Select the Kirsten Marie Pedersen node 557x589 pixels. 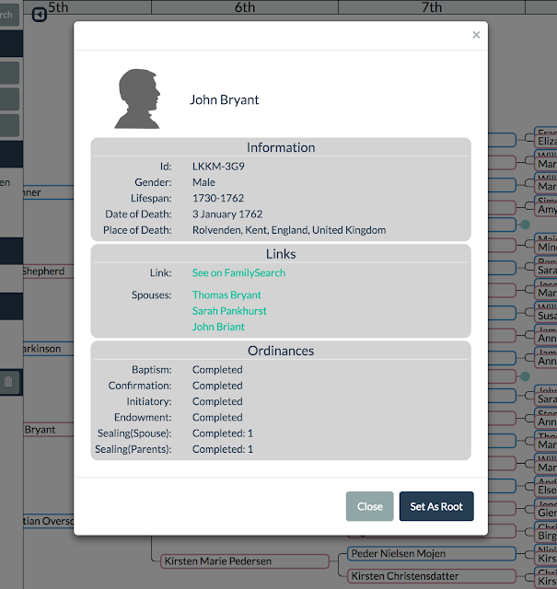click(x=244, y=561)
